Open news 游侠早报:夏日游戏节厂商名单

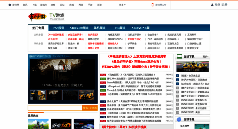coord(134,106)
